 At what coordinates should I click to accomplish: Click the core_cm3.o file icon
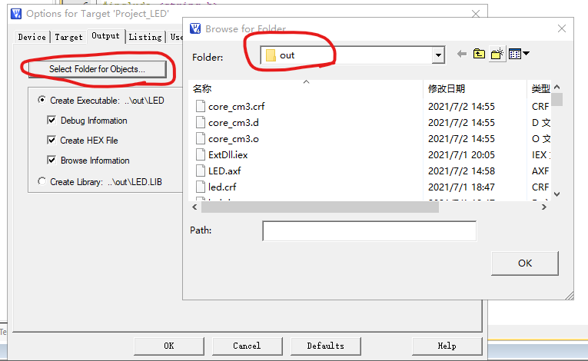tap(201, 139)
